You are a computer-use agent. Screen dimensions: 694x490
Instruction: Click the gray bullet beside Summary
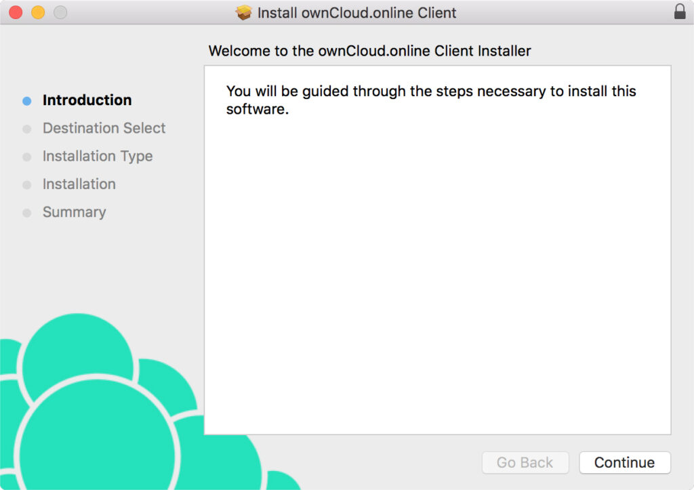27,213
